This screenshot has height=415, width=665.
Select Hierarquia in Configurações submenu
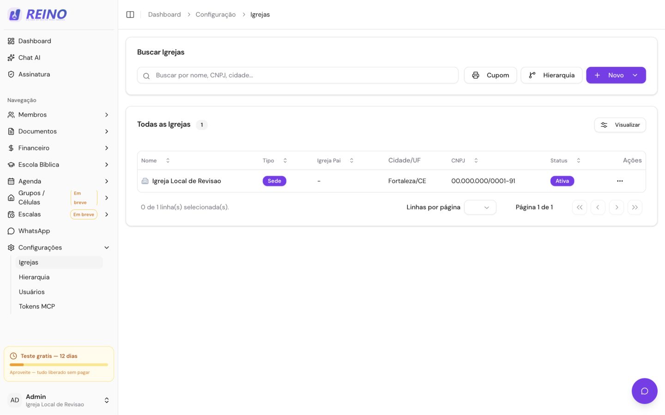coord(59,277)
